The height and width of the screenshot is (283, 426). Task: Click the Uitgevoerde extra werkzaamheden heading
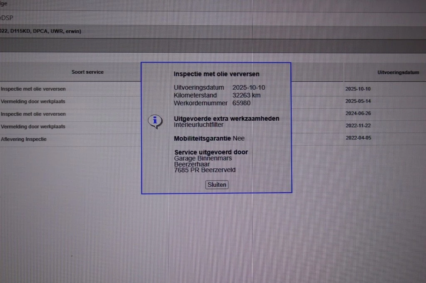click(226, 119)
